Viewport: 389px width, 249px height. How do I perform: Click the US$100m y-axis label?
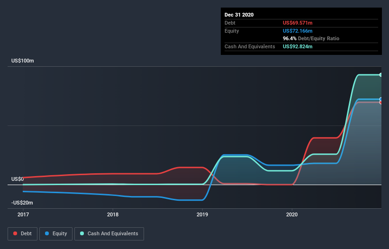(23, 61)
